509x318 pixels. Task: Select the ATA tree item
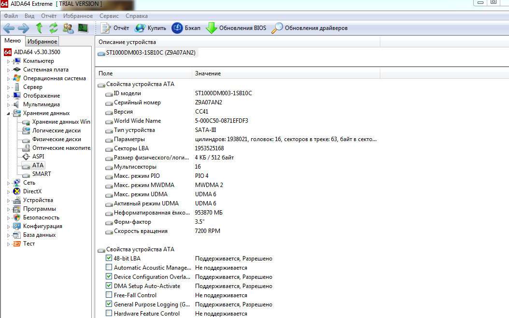tap(33, 165)
